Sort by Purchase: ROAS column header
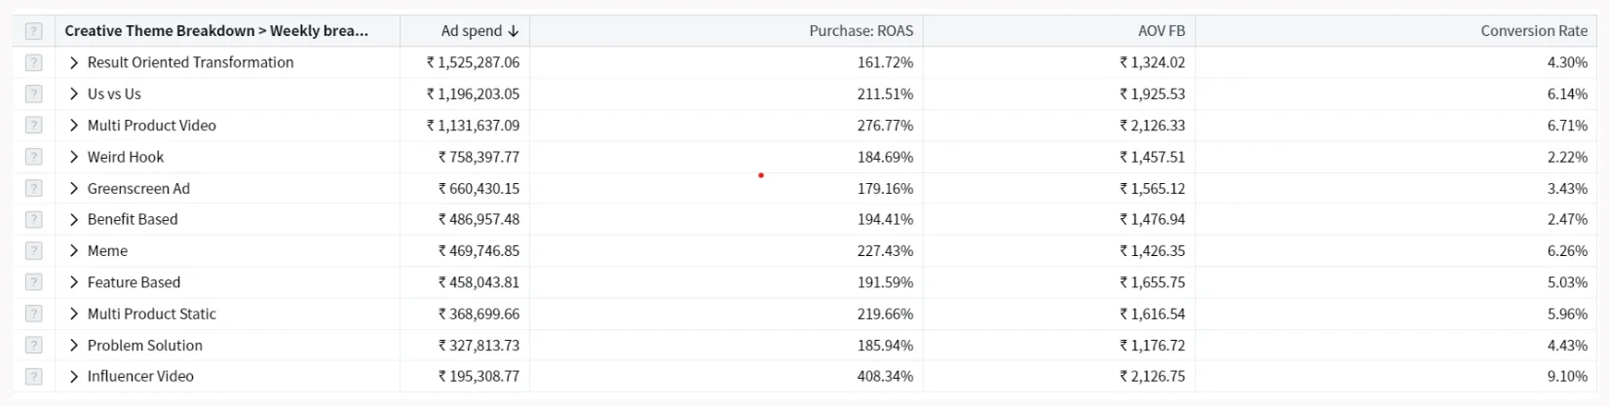The width and height of the screenshot is (1609, 406). tap(861, 31)
